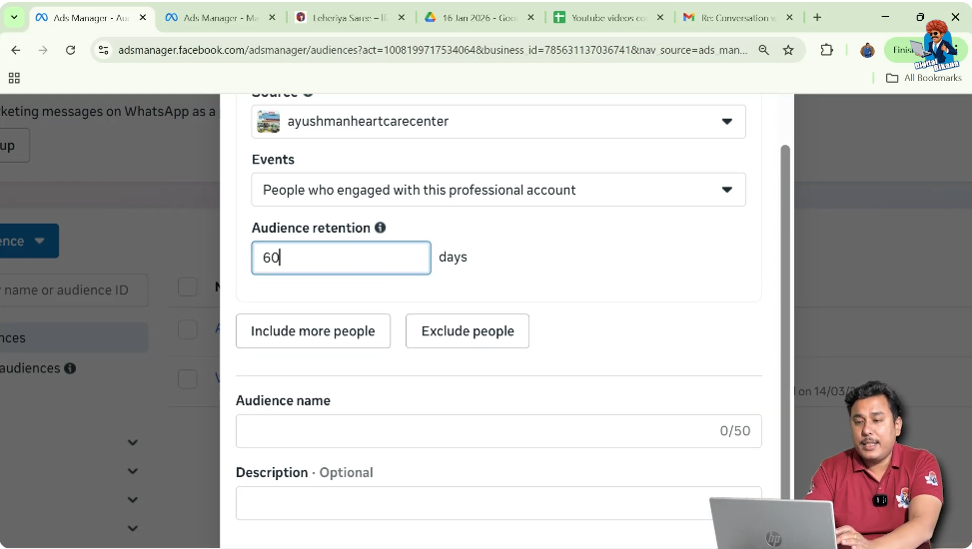The height and width of the screenshot is (549, 972).
Task: Open the ayushmanheartcarecenter source dropdown
Action: click(498, 122)
